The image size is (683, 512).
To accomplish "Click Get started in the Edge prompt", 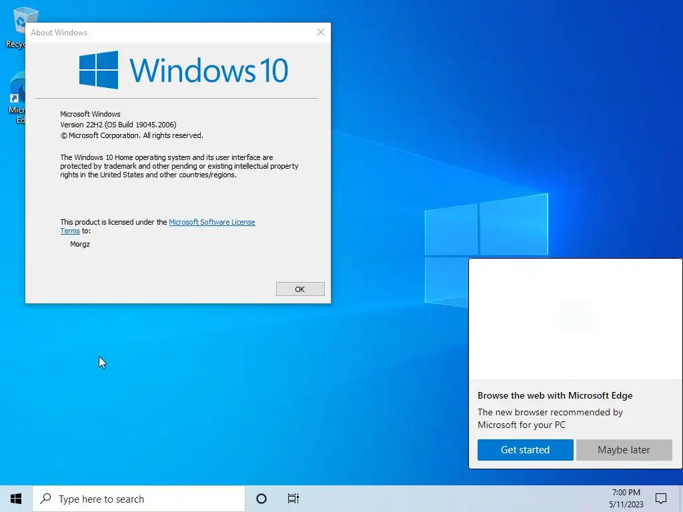I will pyautogui.click(x=526, y=450).
